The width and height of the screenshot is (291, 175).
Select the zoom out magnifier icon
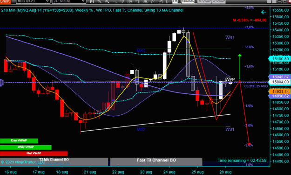(115, 1)
